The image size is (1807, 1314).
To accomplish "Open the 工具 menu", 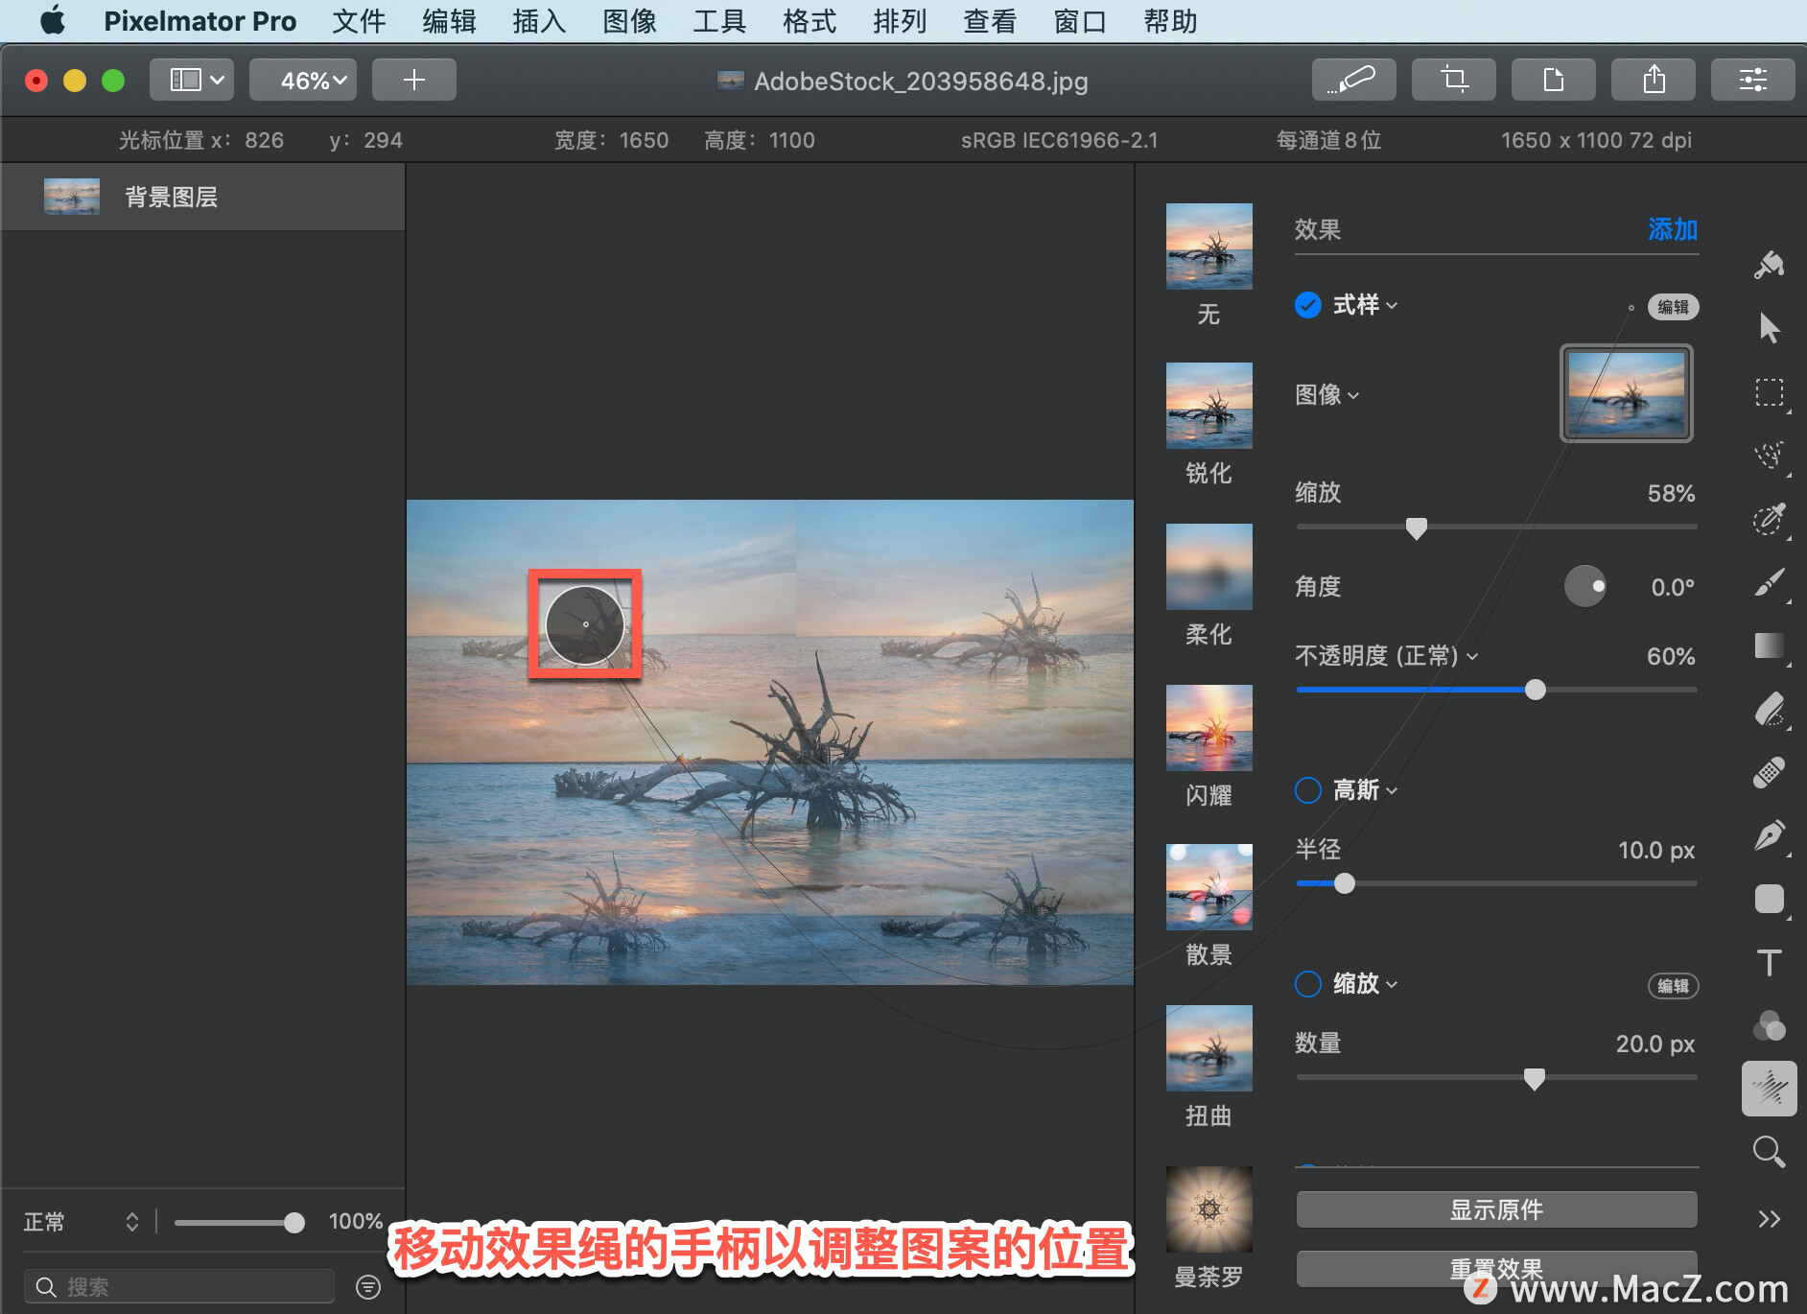I will 719,21.
